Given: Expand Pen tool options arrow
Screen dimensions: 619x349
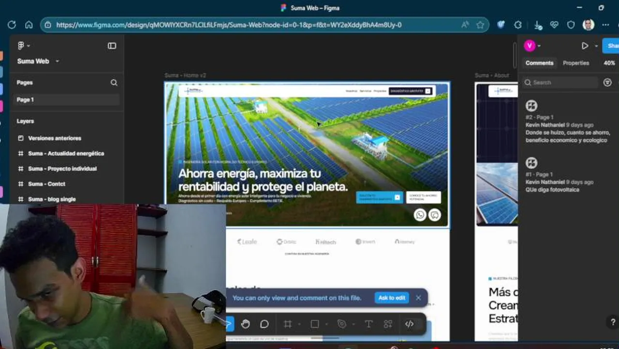Looking at the screenshot, I should click(354, 324).
